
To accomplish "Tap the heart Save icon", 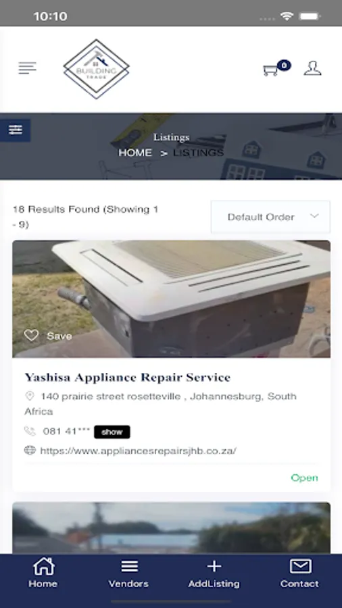I will point(31,335).
